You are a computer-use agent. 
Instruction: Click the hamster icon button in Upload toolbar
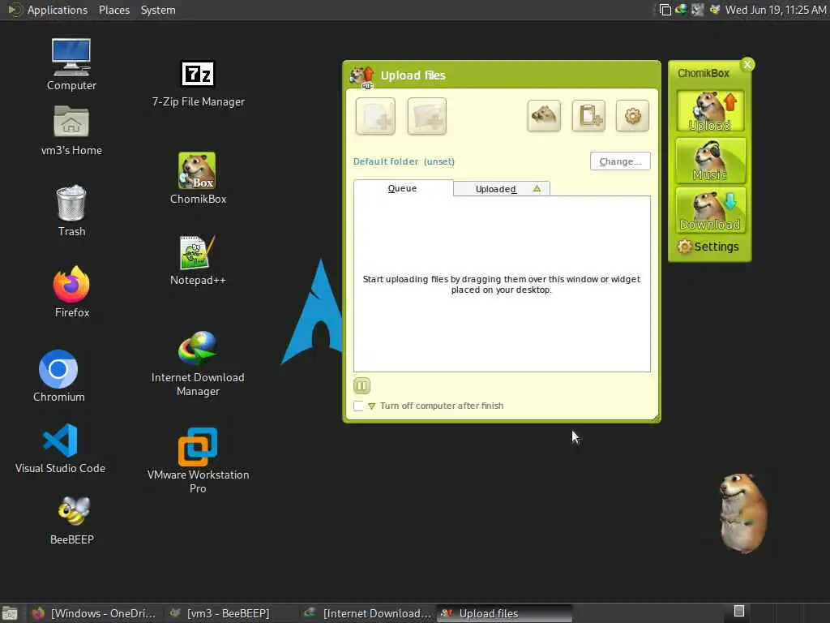(x=544, y=115)
